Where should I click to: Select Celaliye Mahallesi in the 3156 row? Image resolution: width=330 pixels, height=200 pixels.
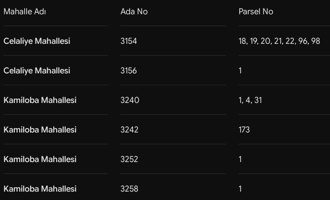click(x=37, y=70)
